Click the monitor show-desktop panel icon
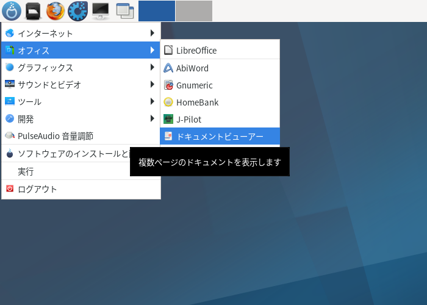Viewport: 427px width, 305px height. coord(100,11)
